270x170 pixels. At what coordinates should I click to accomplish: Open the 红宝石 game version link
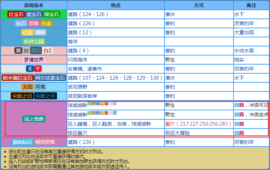pyautogui.click(x=16, y=14)
